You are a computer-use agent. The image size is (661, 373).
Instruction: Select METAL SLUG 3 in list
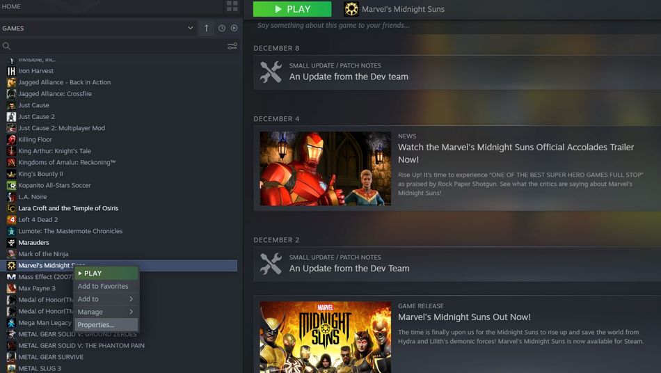pos(40,368)
